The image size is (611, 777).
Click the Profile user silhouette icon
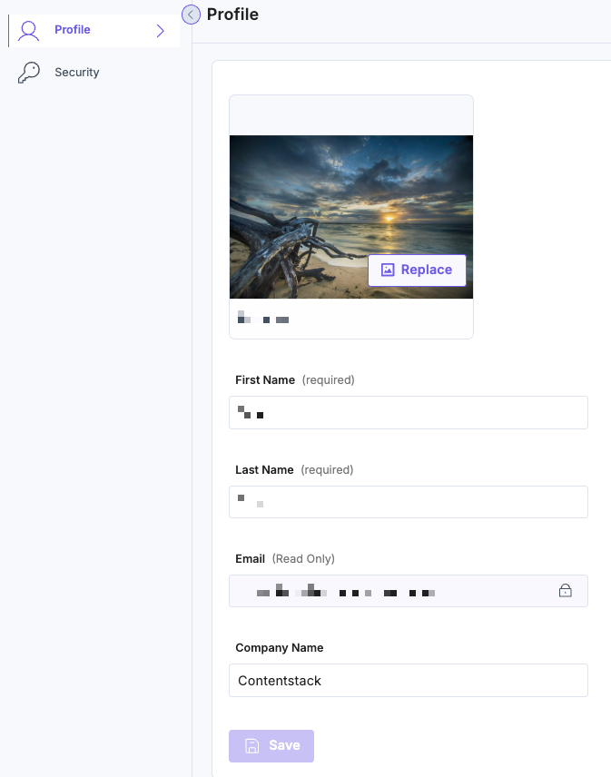[x=28, y=30]
